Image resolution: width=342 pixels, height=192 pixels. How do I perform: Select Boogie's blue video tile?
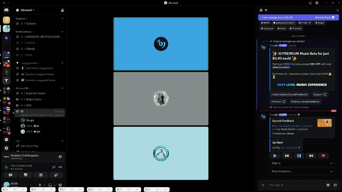point(161,44)
